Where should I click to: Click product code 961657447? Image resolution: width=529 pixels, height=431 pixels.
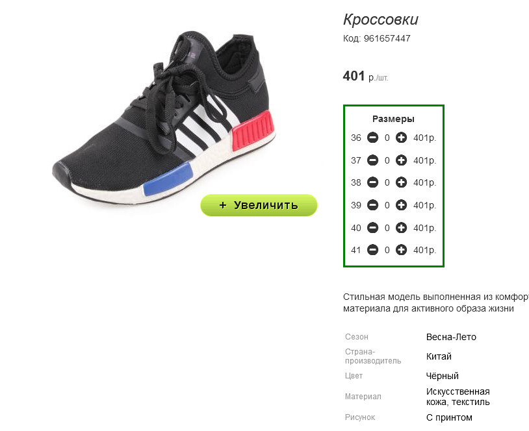[387, 38]
